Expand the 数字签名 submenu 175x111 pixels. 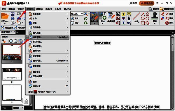coord(48,72)
